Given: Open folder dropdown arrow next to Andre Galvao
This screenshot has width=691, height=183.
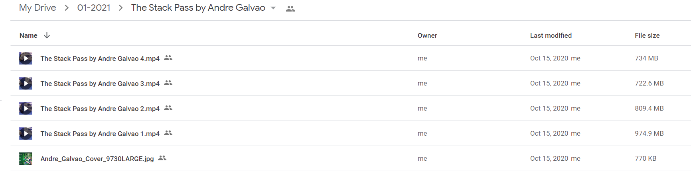Looking at the screenshot, I should [x=273, y=8].
